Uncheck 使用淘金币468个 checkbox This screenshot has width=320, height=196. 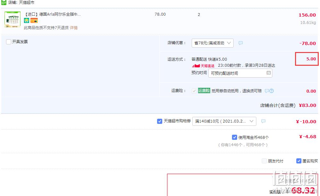pyautogui.click(x=235, y=137)
